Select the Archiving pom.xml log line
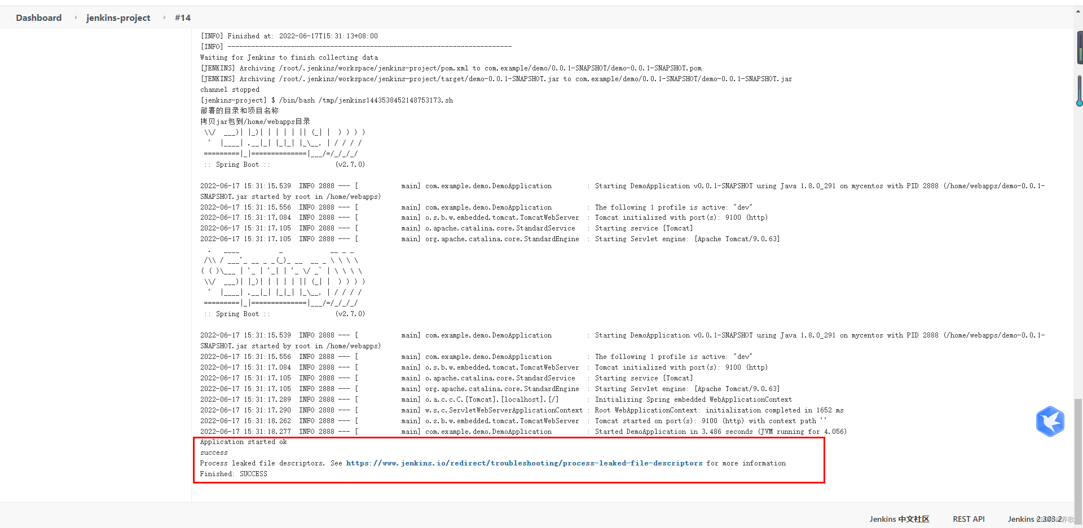 click(x=451, y=68)
